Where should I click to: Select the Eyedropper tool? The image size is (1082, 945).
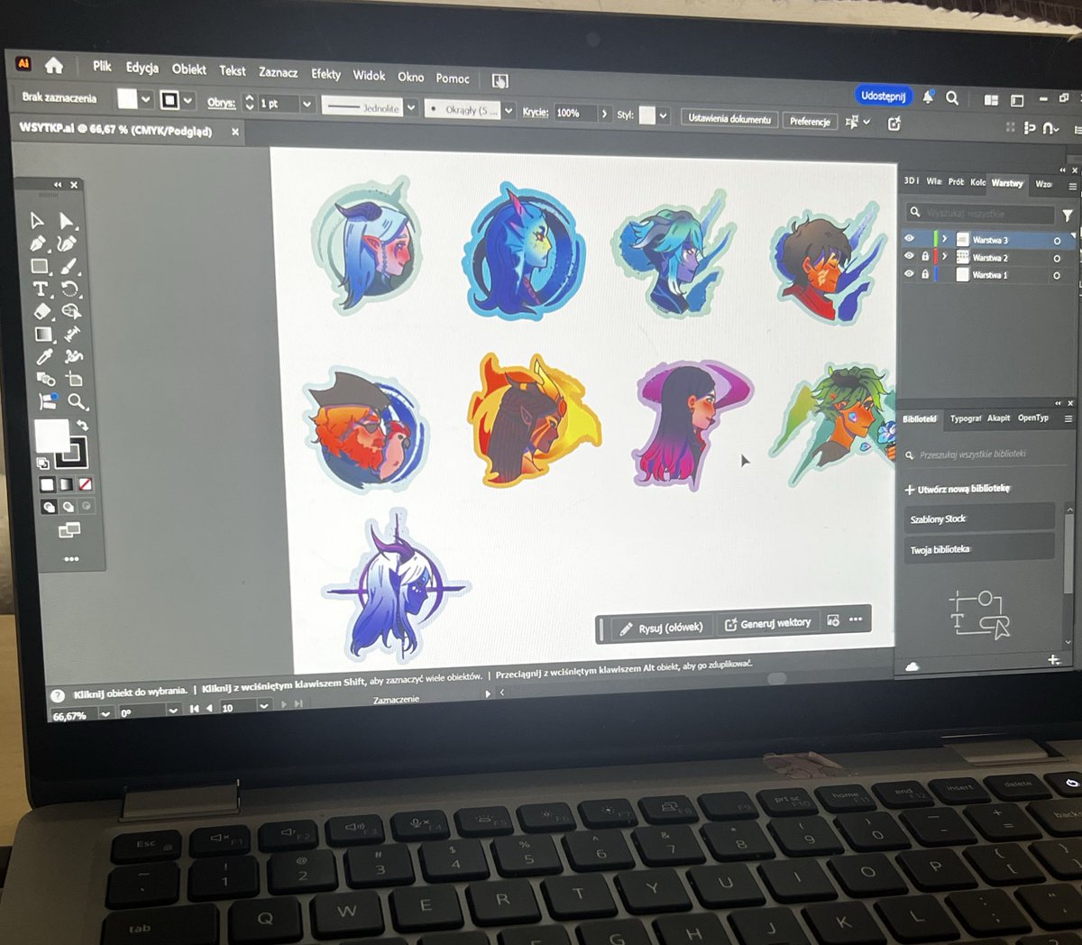point(44,355)
